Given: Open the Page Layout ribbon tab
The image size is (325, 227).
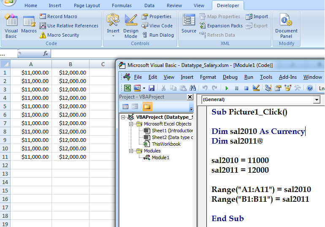Looking at the screenshot, I should click(87, 5).
